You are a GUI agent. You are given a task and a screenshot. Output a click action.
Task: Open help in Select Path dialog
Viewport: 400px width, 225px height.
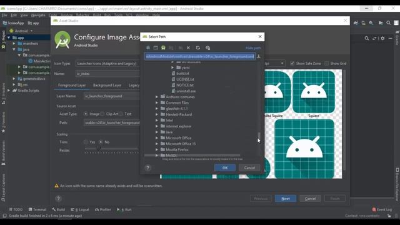(x=147, y=168)
